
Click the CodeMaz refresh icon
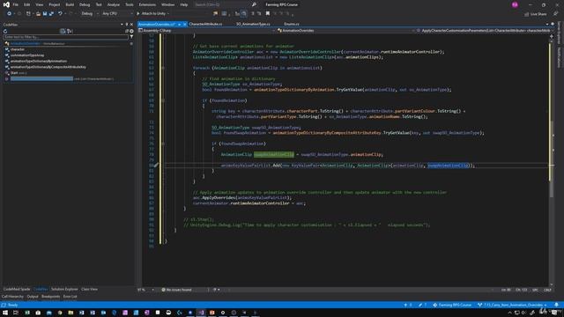[5, 32]
